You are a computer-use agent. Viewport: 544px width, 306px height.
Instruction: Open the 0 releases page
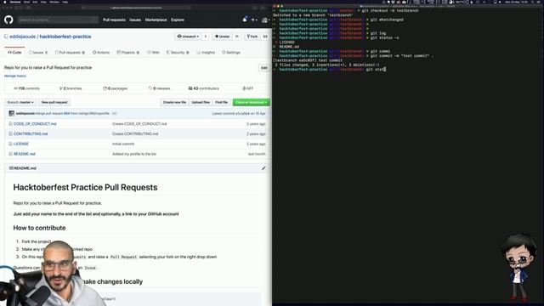[159, 88]
